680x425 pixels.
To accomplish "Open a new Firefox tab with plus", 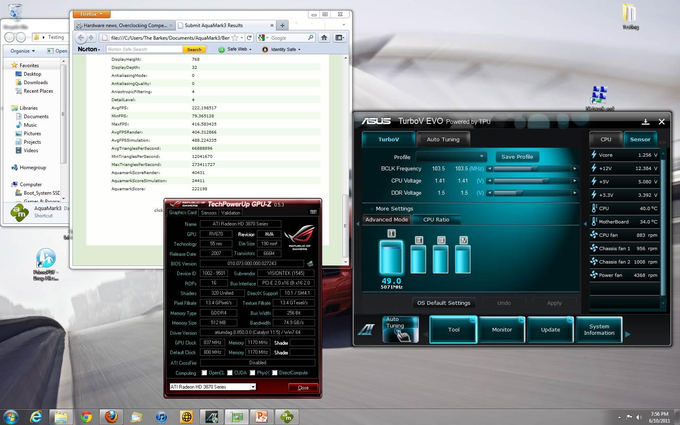I will pos(283,25).
